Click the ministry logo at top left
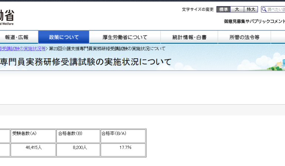 (x=7, y=17)
